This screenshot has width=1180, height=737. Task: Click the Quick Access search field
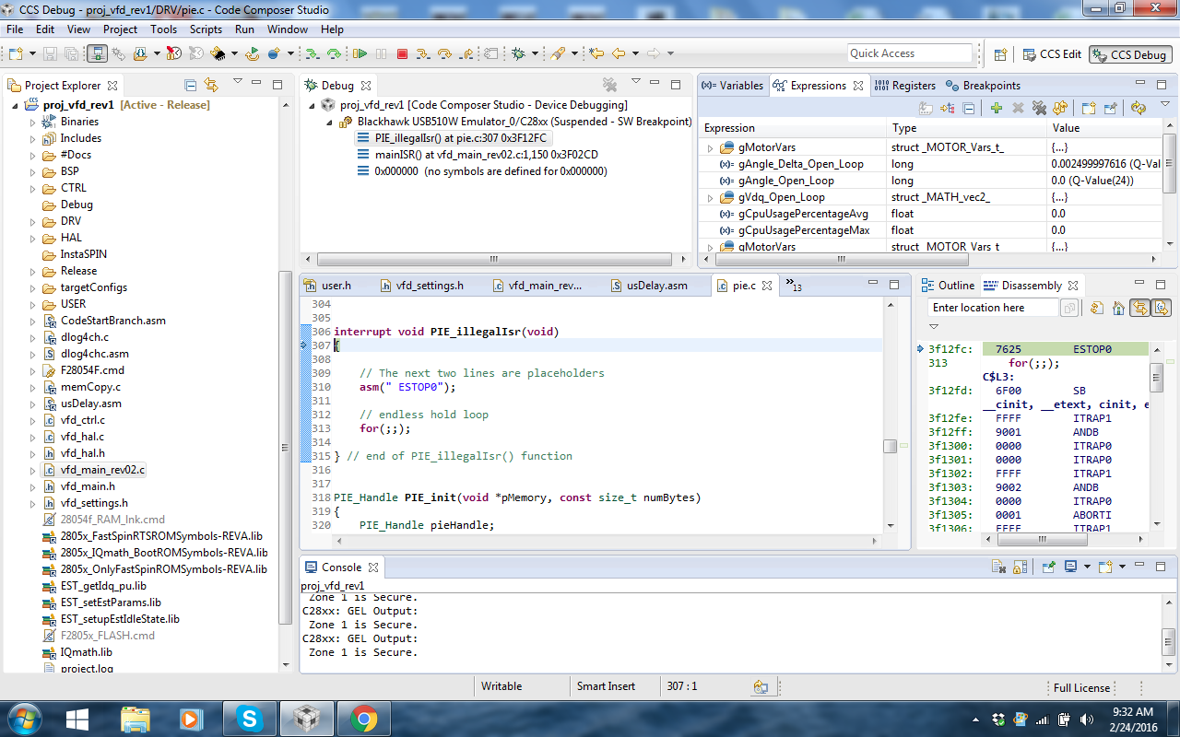click(910, 53)
